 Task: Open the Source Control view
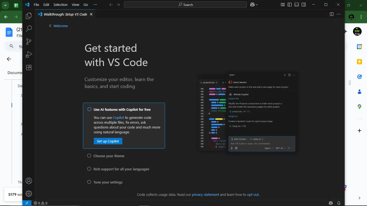tap(29, 42)
